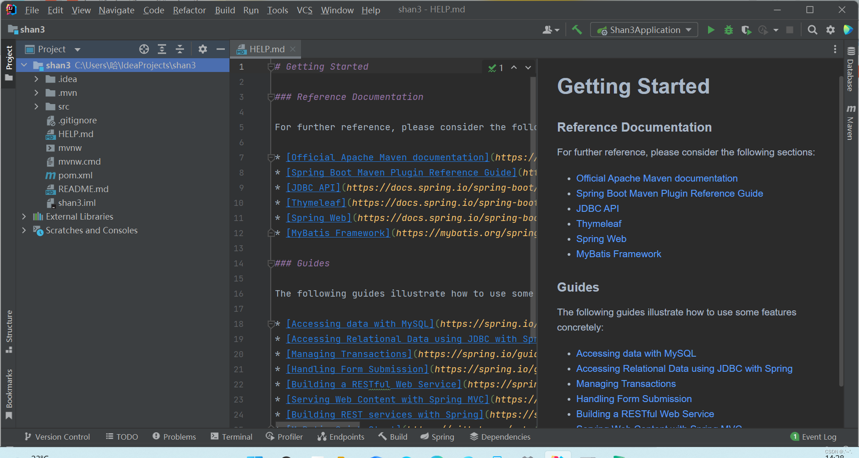Start debugging with the bug icon
This screenshot has width=859, height=458.
pos(729,30)
